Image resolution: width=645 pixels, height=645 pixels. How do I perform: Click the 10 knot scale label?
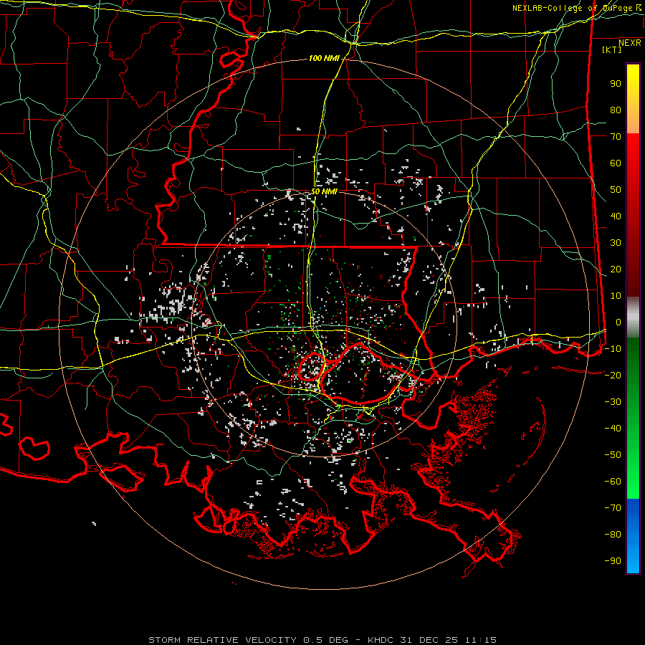pyautogui.click(x=616, y=296)
